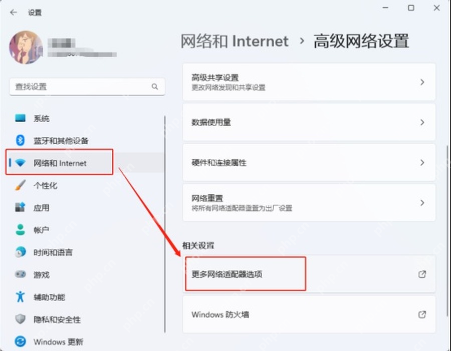Click the 个性化 paintbrush icon
This screenshot has height=351, width=451.
coord(20,185)
